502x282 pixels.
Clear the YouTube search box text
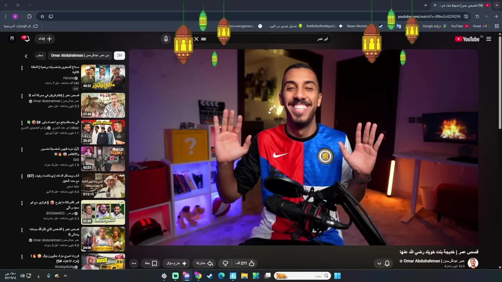point(196,39)
